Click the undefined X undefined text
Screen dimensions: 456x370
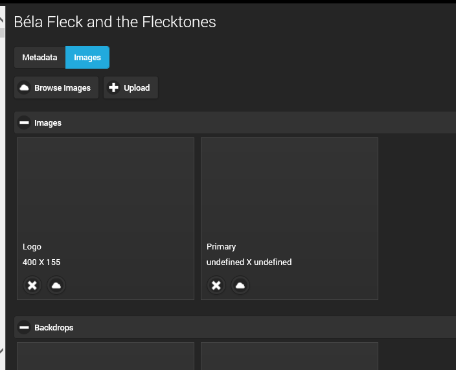[249, 262]
